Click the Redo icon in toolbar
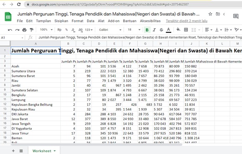Screen dimensions: 242x154 pyautogui.click(x=17, y=30)
